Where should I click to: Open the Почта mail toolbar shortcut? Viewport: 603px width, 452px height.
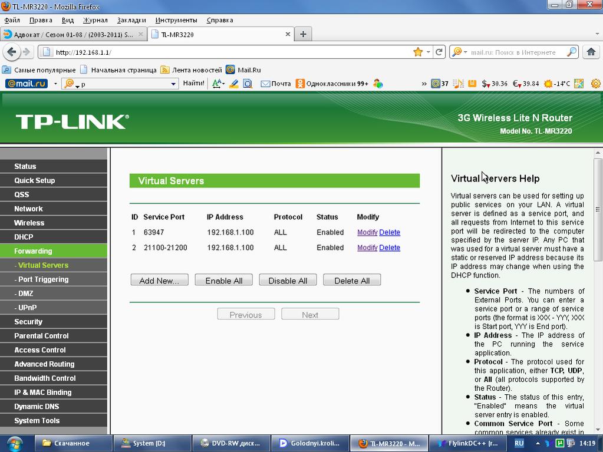tap(276, 84)
